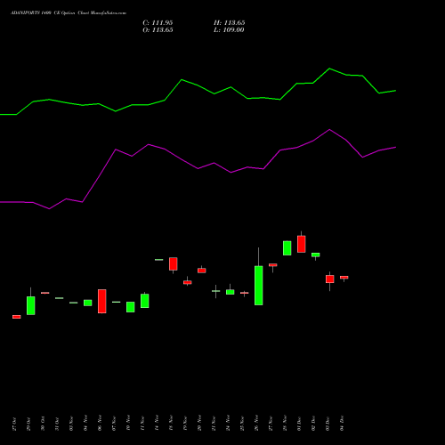Click the green candlestick above 28 Nov

click(287, 248)
